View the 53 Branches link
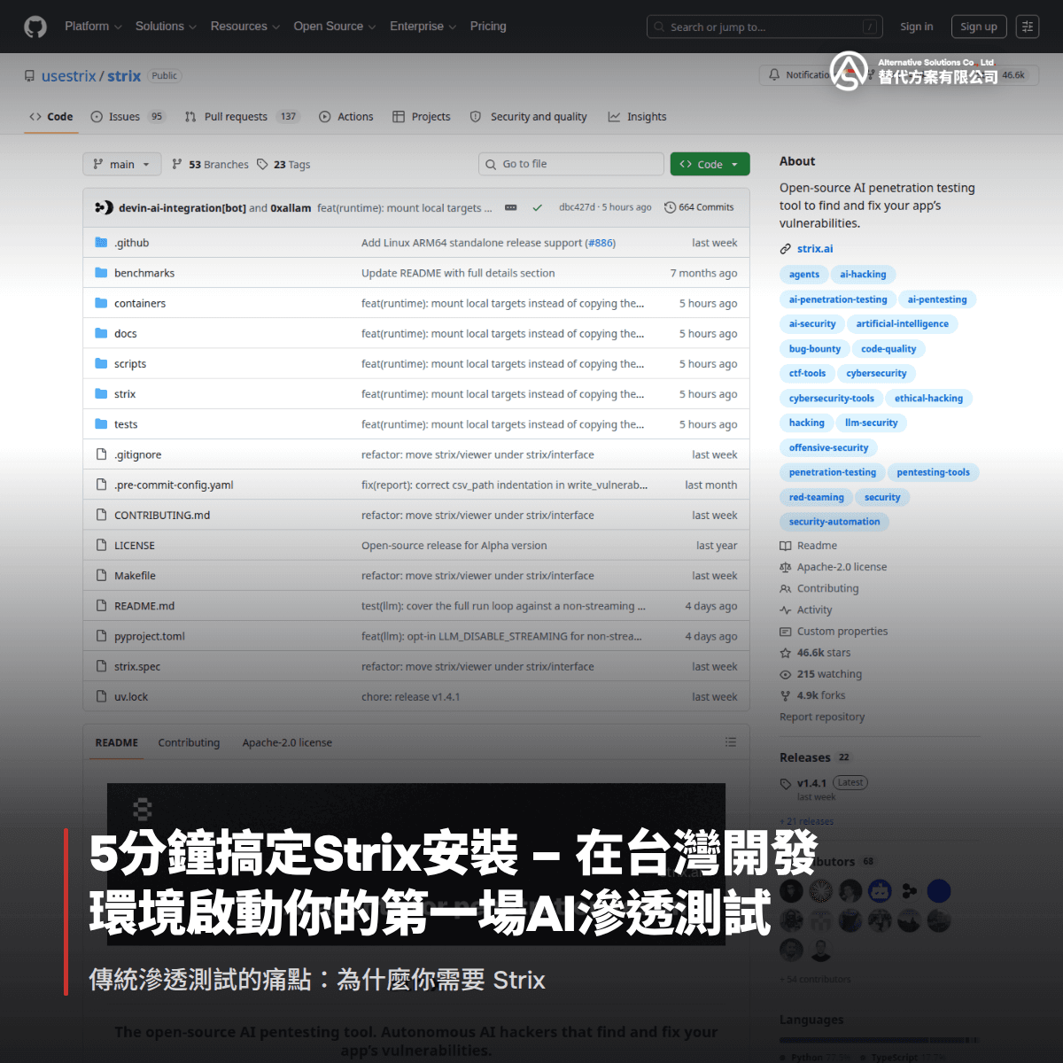This screenshot has height=1063, width=1063. pos(210,165)
